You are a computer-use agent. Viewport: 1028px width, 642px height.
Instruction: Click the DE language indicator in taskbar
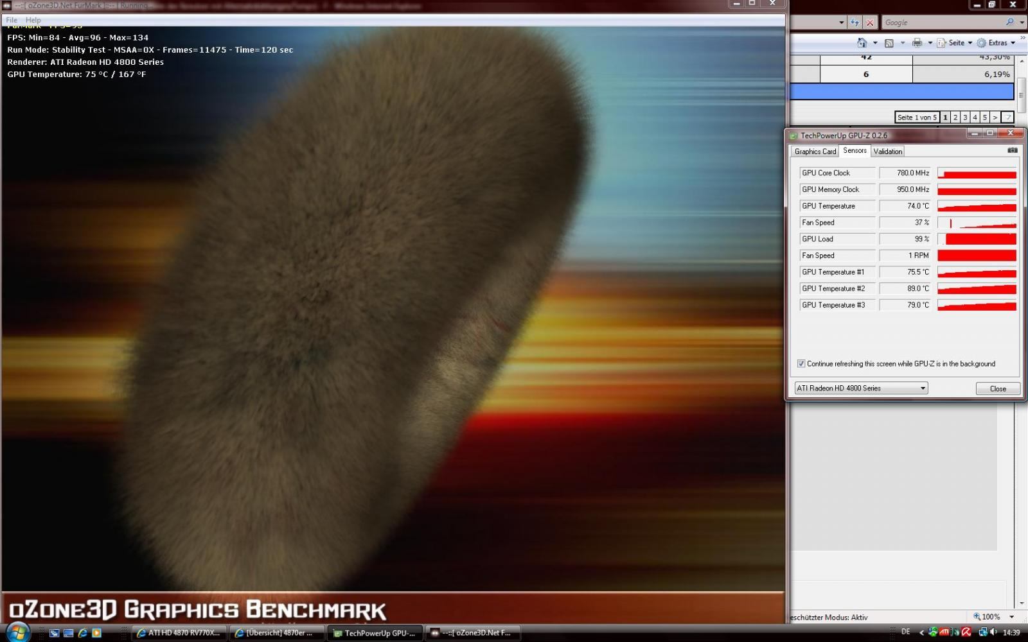tap(906, 632)
